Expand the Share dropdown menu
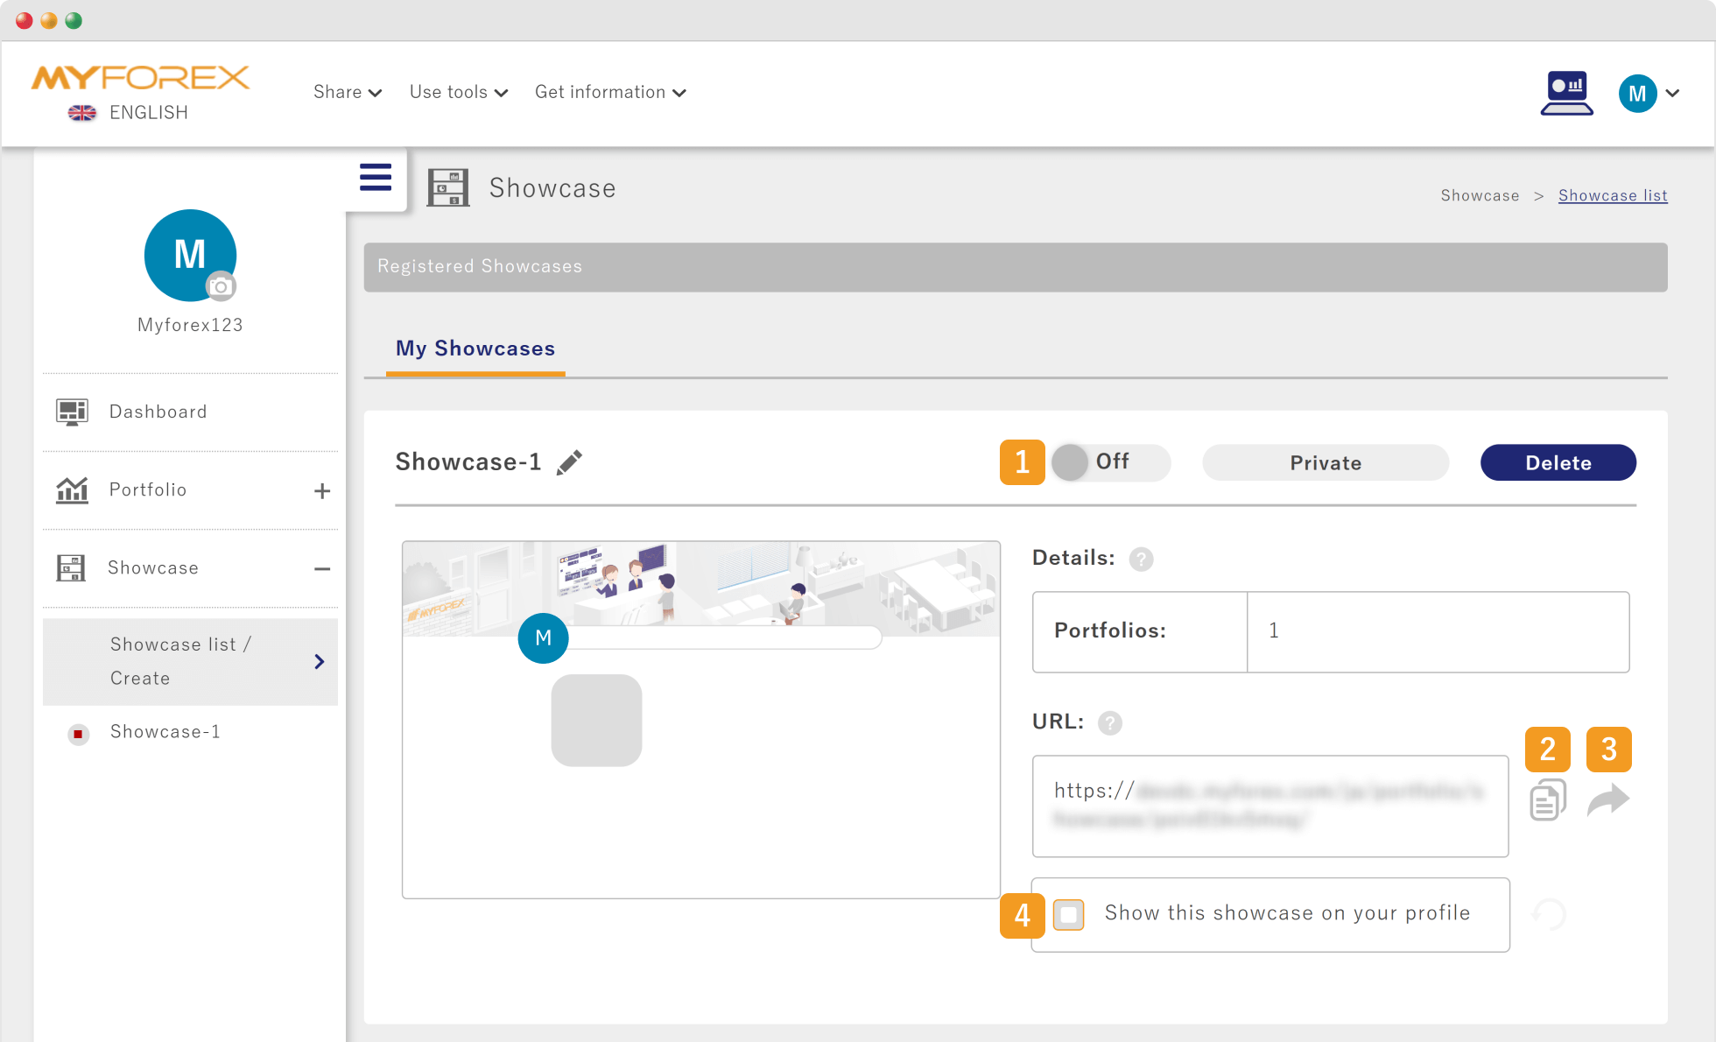The image size is (1716, 1042). (348, 92)
